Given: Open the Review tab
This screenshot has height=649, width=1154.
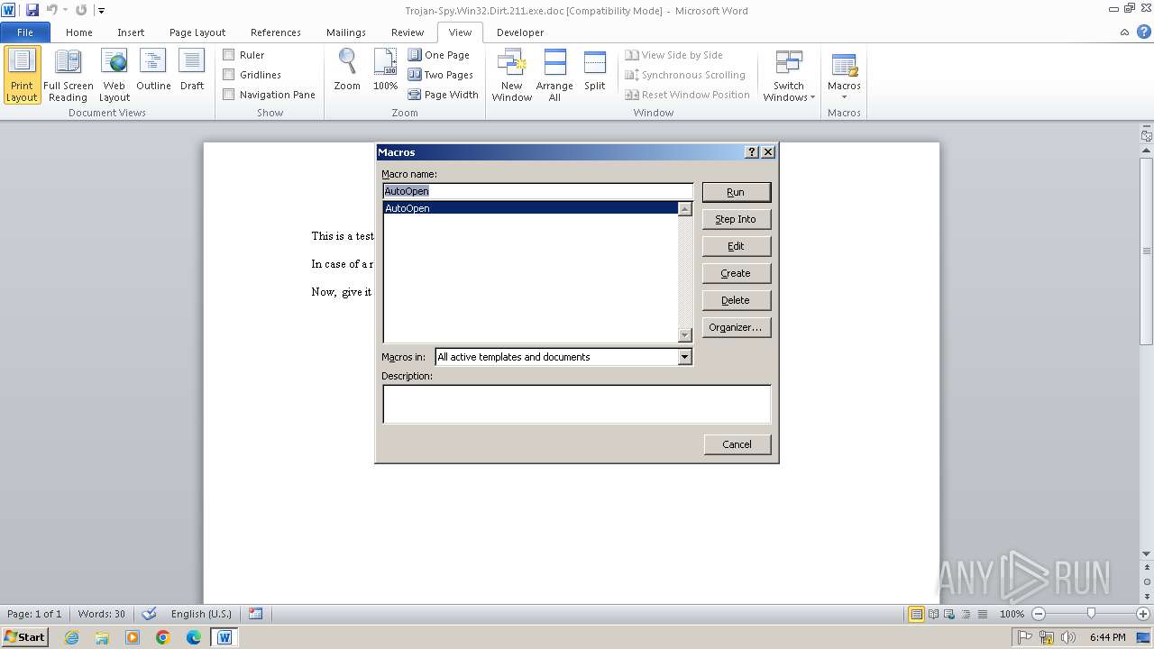Looking at the screenshot, I should pos(408,32).
